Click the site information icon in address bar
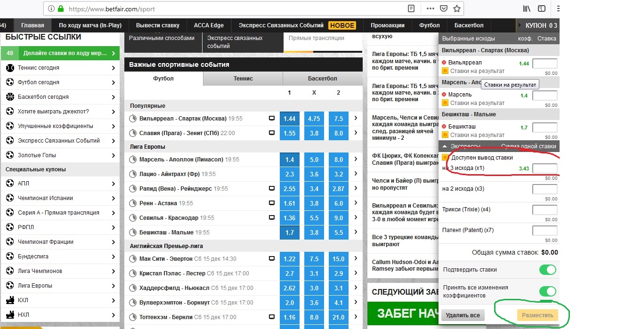Image resolution: width=634 pixels, height=329 pixels. tap(50, 8)
